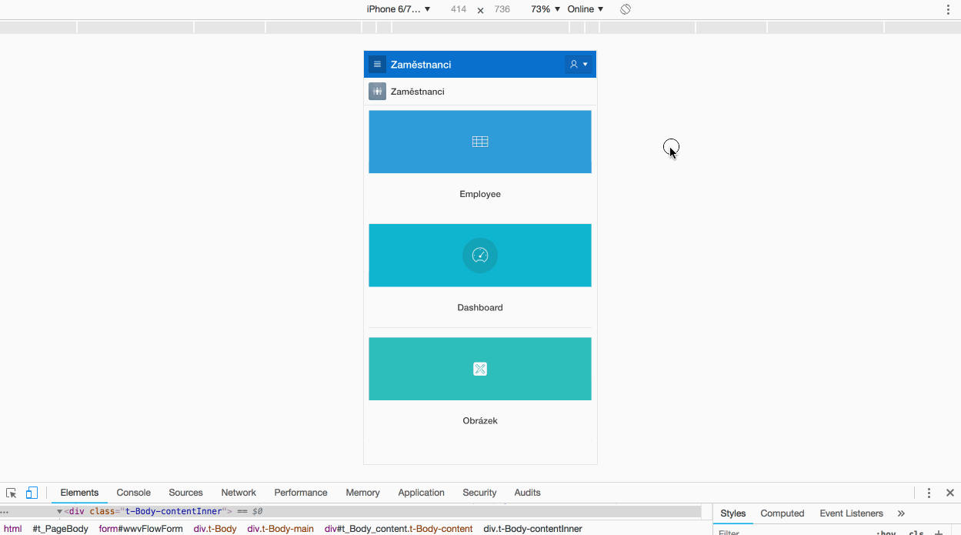Toggle the device toolbar mode

32,493
